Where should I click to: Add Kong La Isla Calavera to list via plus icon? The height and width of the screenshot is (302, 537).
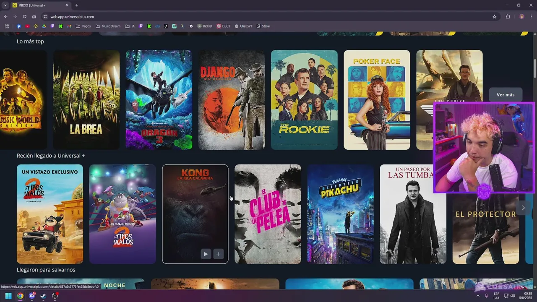click(x=219, y=254)
